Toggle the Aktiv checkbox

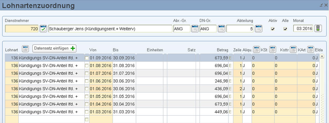pos(273,29)
